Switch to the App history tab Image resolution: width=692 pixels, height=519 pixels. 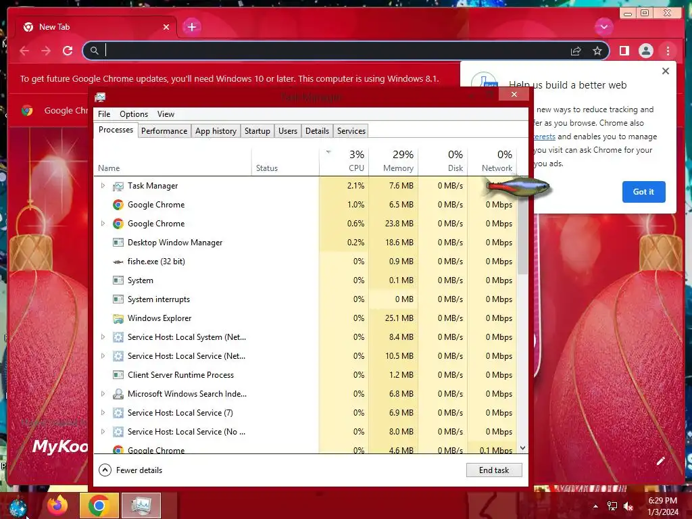tap(216, 131)
